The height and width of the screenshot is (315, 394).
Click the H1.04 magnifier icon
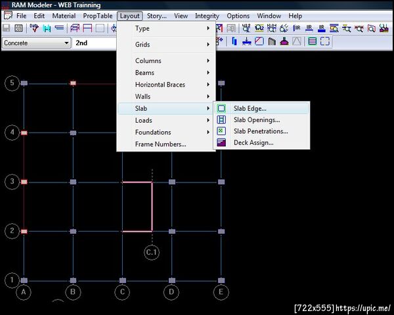point(271,28)
